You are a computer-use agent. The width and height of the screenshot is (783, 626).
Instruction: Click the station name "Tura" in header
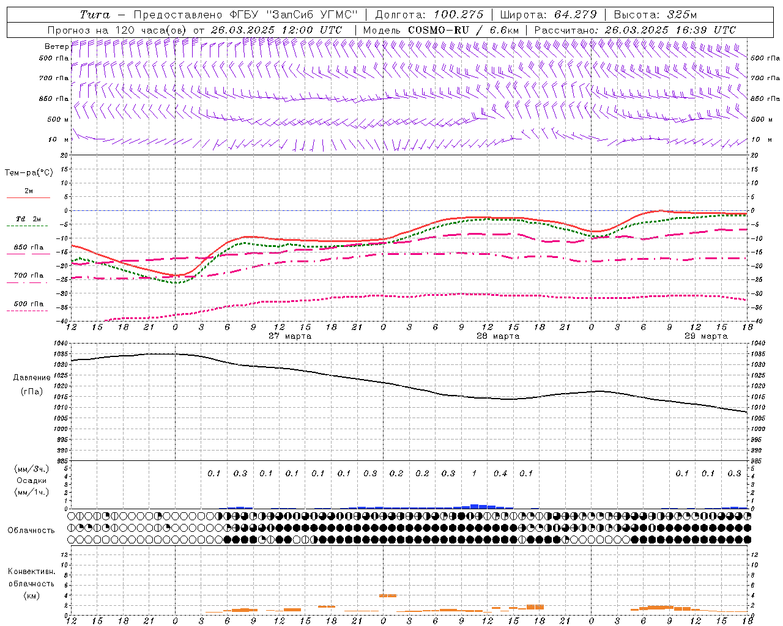95,15
